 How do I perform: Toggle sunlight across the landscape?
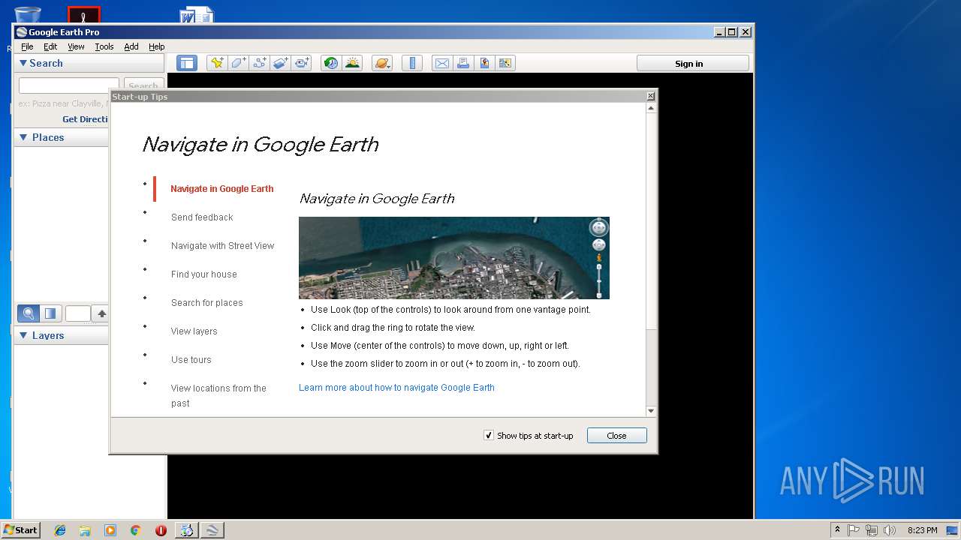pos(352,64)
